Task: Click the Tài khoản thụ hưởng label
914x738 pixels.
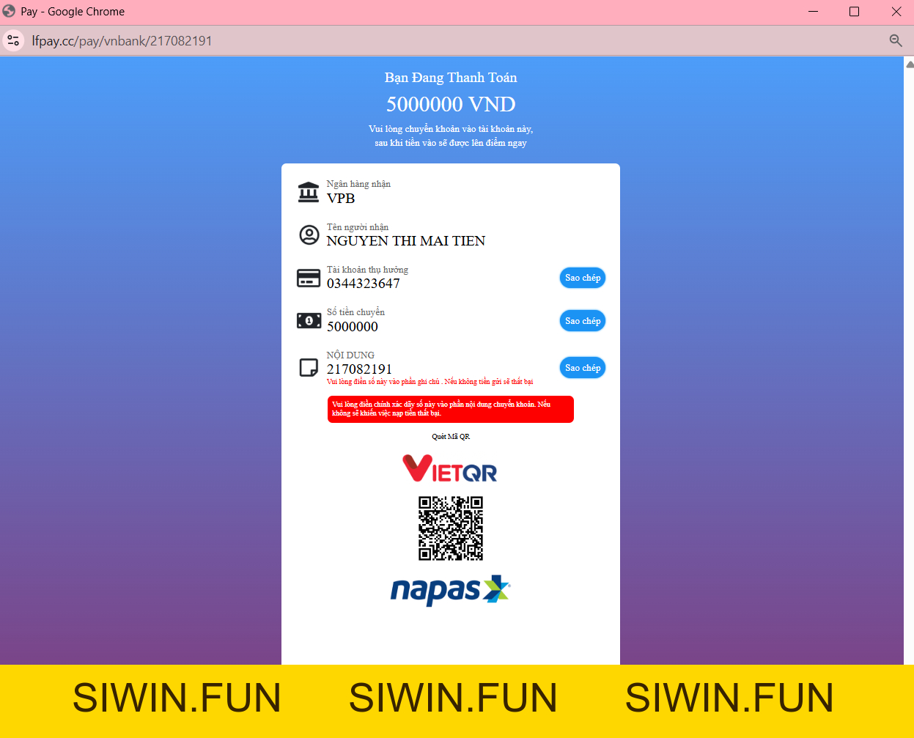Action: 367,270
